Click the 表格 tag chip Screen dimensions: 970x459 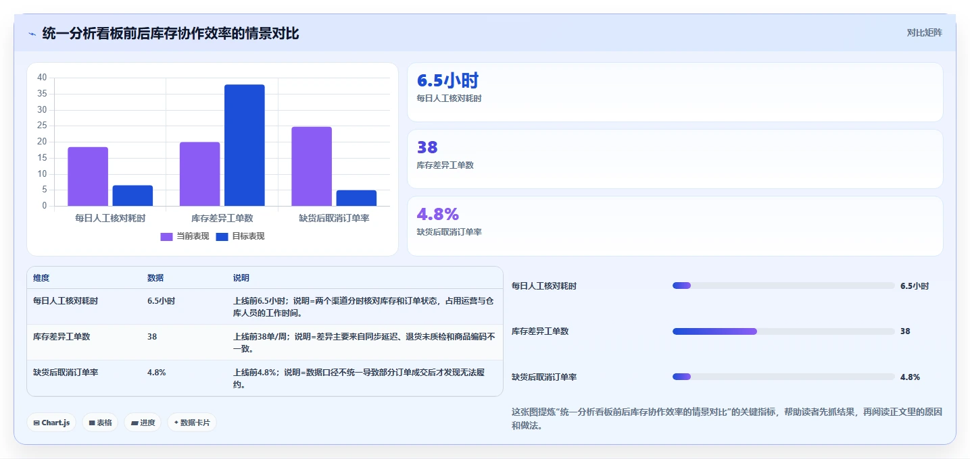click(100, 423)
